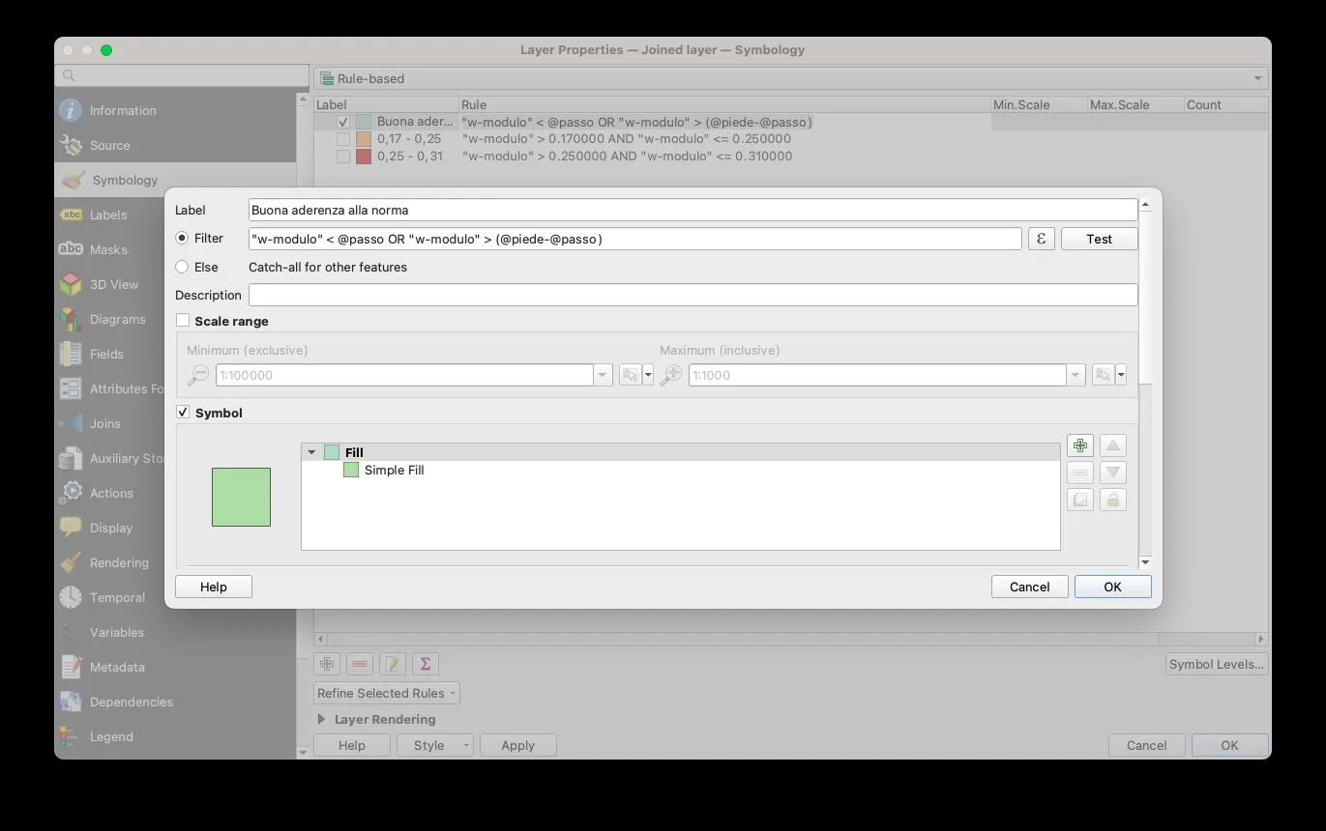This screenshot has height=831, width=1326.
Task: Select the Else radio button
Action: [182, 267]
